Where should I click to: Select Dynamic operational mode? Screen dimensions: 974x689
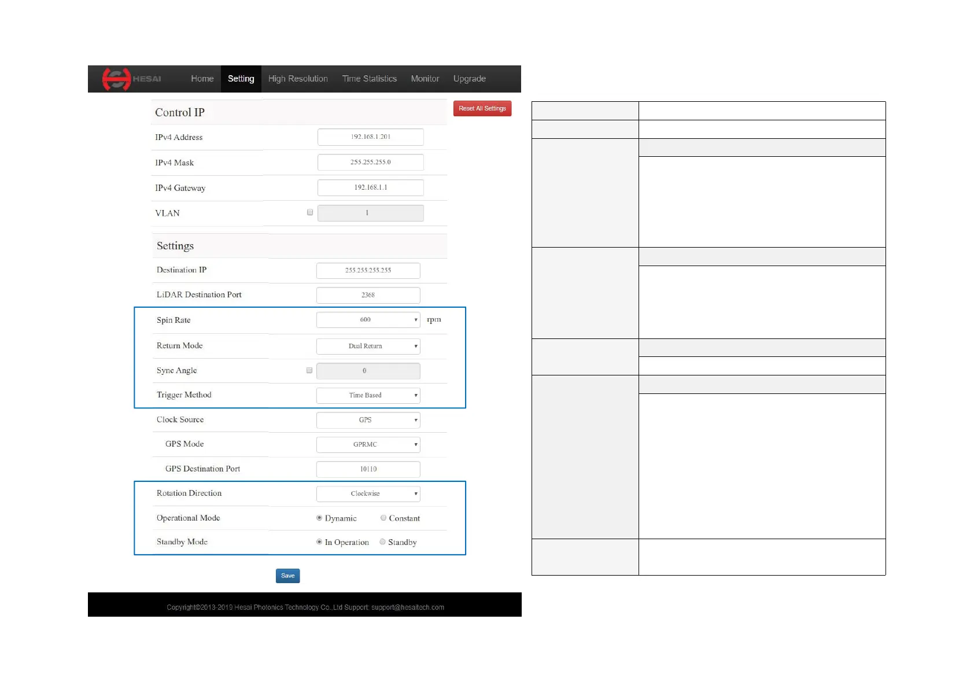319,518
